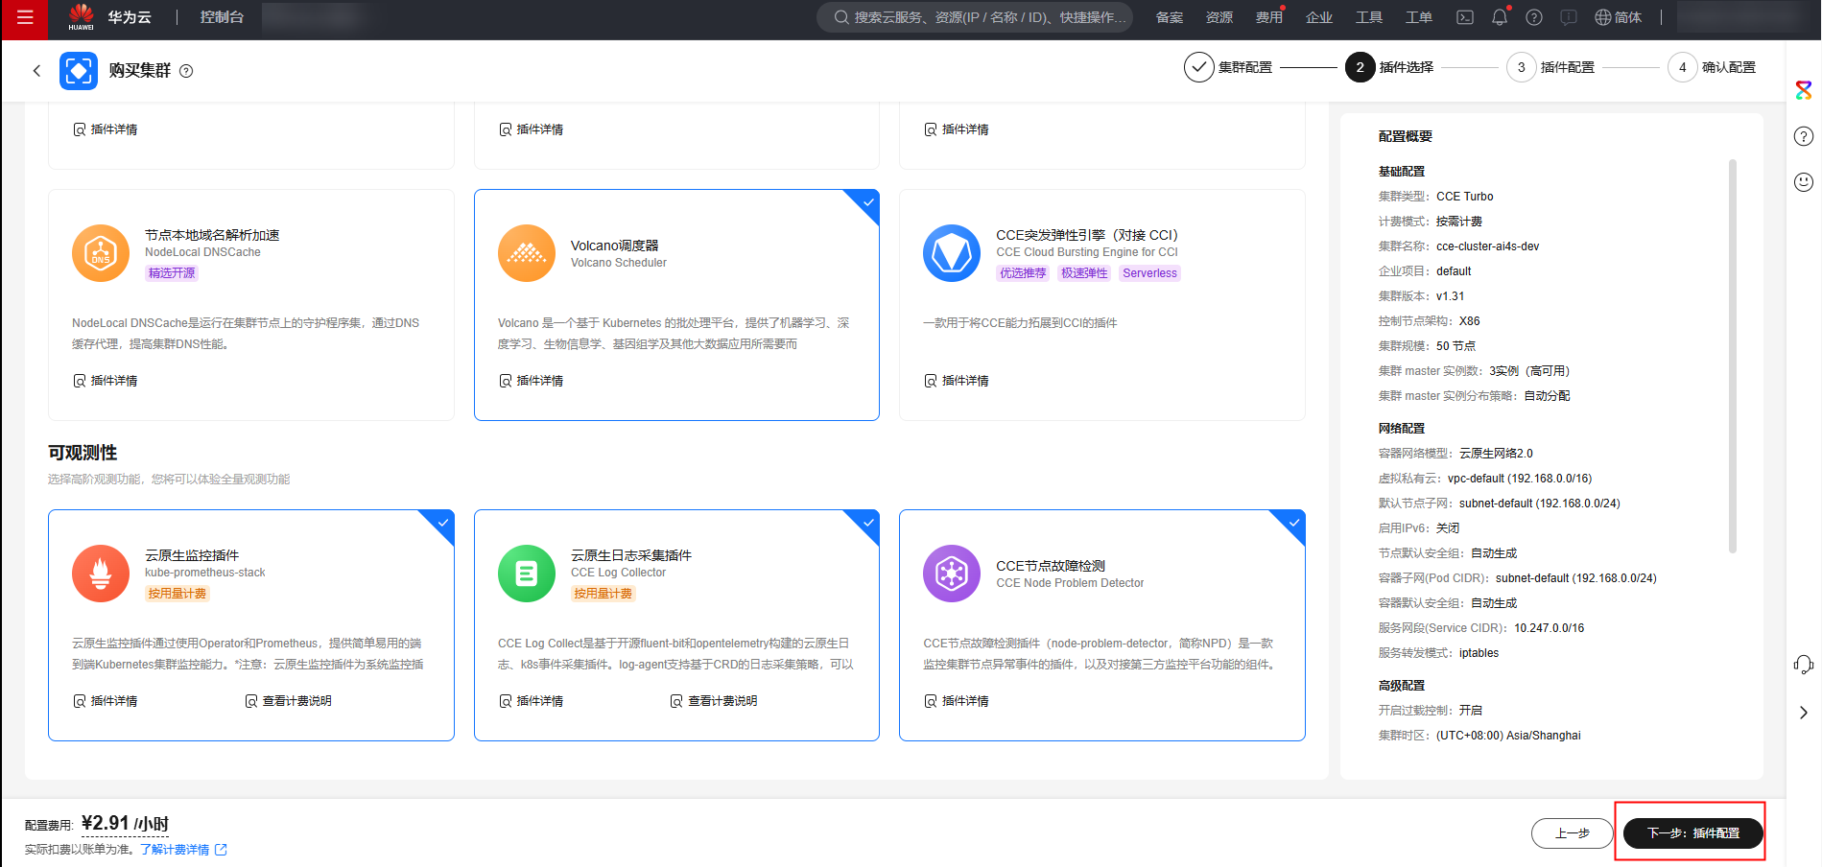Open 插件详情 for NodeLocal DNSCache
This screenshot has width=1822, height=867.
[106, 381]
